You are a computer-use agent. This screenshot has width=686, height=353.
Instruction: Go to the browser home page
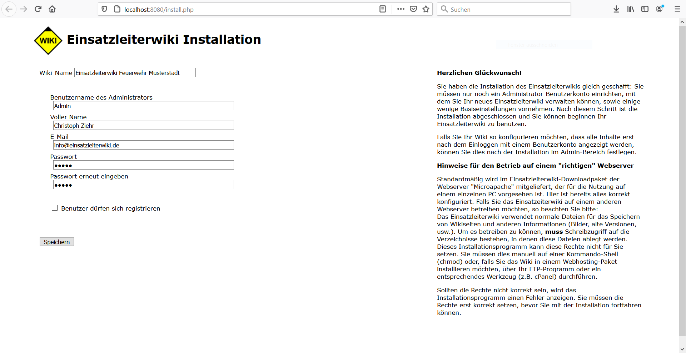click(52, 9)
